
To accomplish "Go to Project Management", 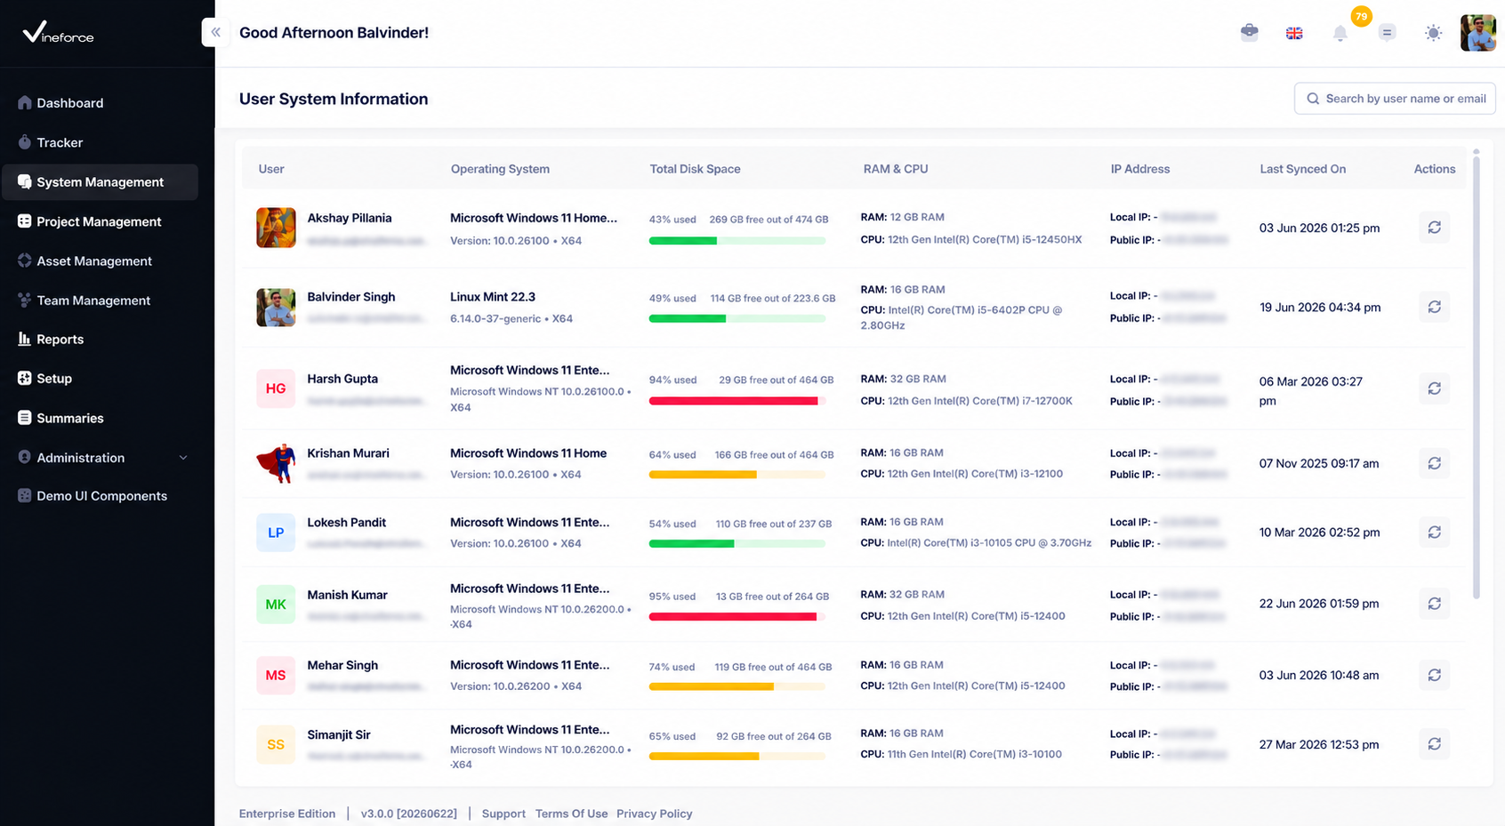I will [100, 221].
